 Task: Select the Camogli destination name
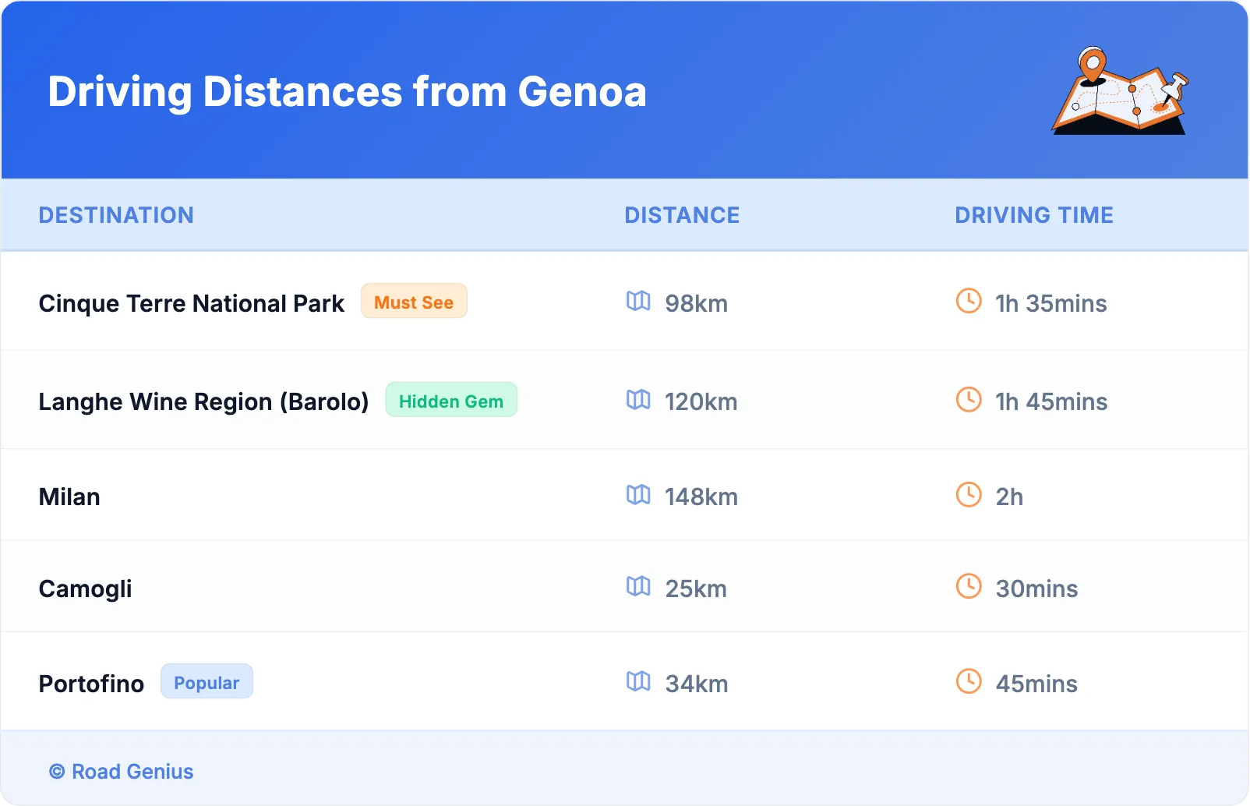pos(86,589)
